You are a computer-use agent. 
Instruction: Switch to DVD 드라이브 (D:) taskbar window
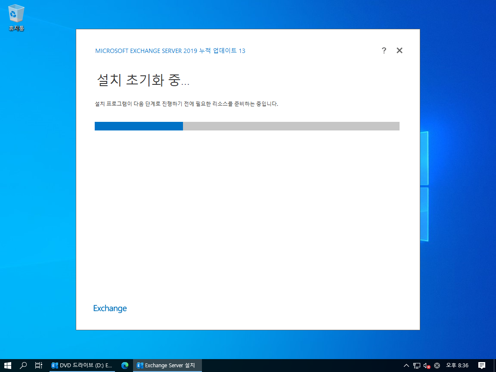[82, 366]
